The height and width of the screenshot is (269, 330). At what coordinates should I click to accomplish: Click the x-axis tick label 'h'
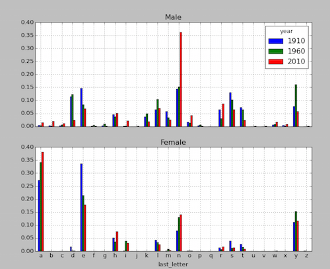click(115, 256)
